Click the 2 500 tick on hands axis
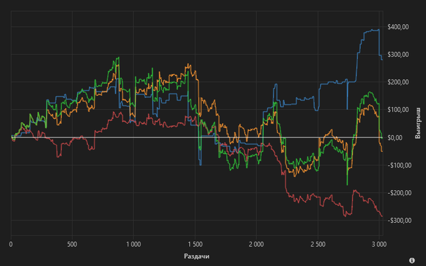The width and height of the screenshot is (426, 266). [x=318, y=244]
